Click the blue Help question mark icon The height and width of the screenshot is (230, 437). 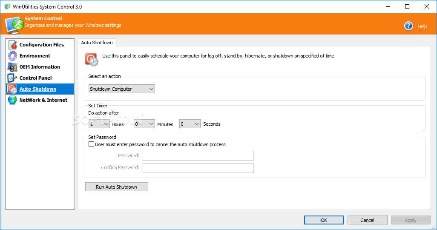408,26
